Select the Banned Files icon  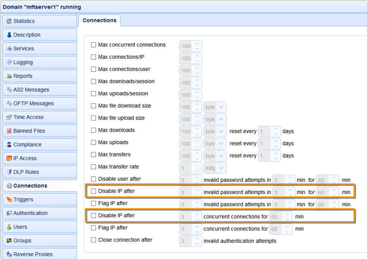click(9, 131)
